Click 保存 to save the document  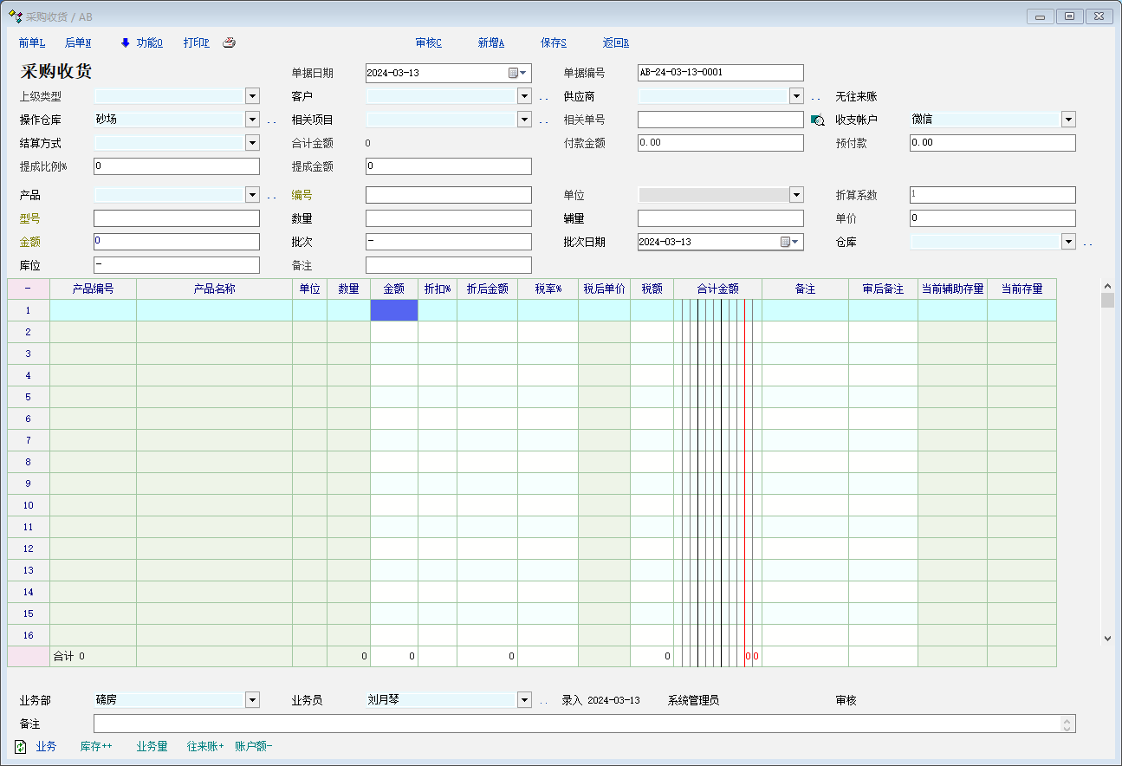coord(553,42)
